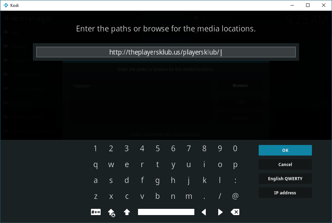Confirm the path with OK
Viewport: 332px width, 223px height.
(285, 150)
